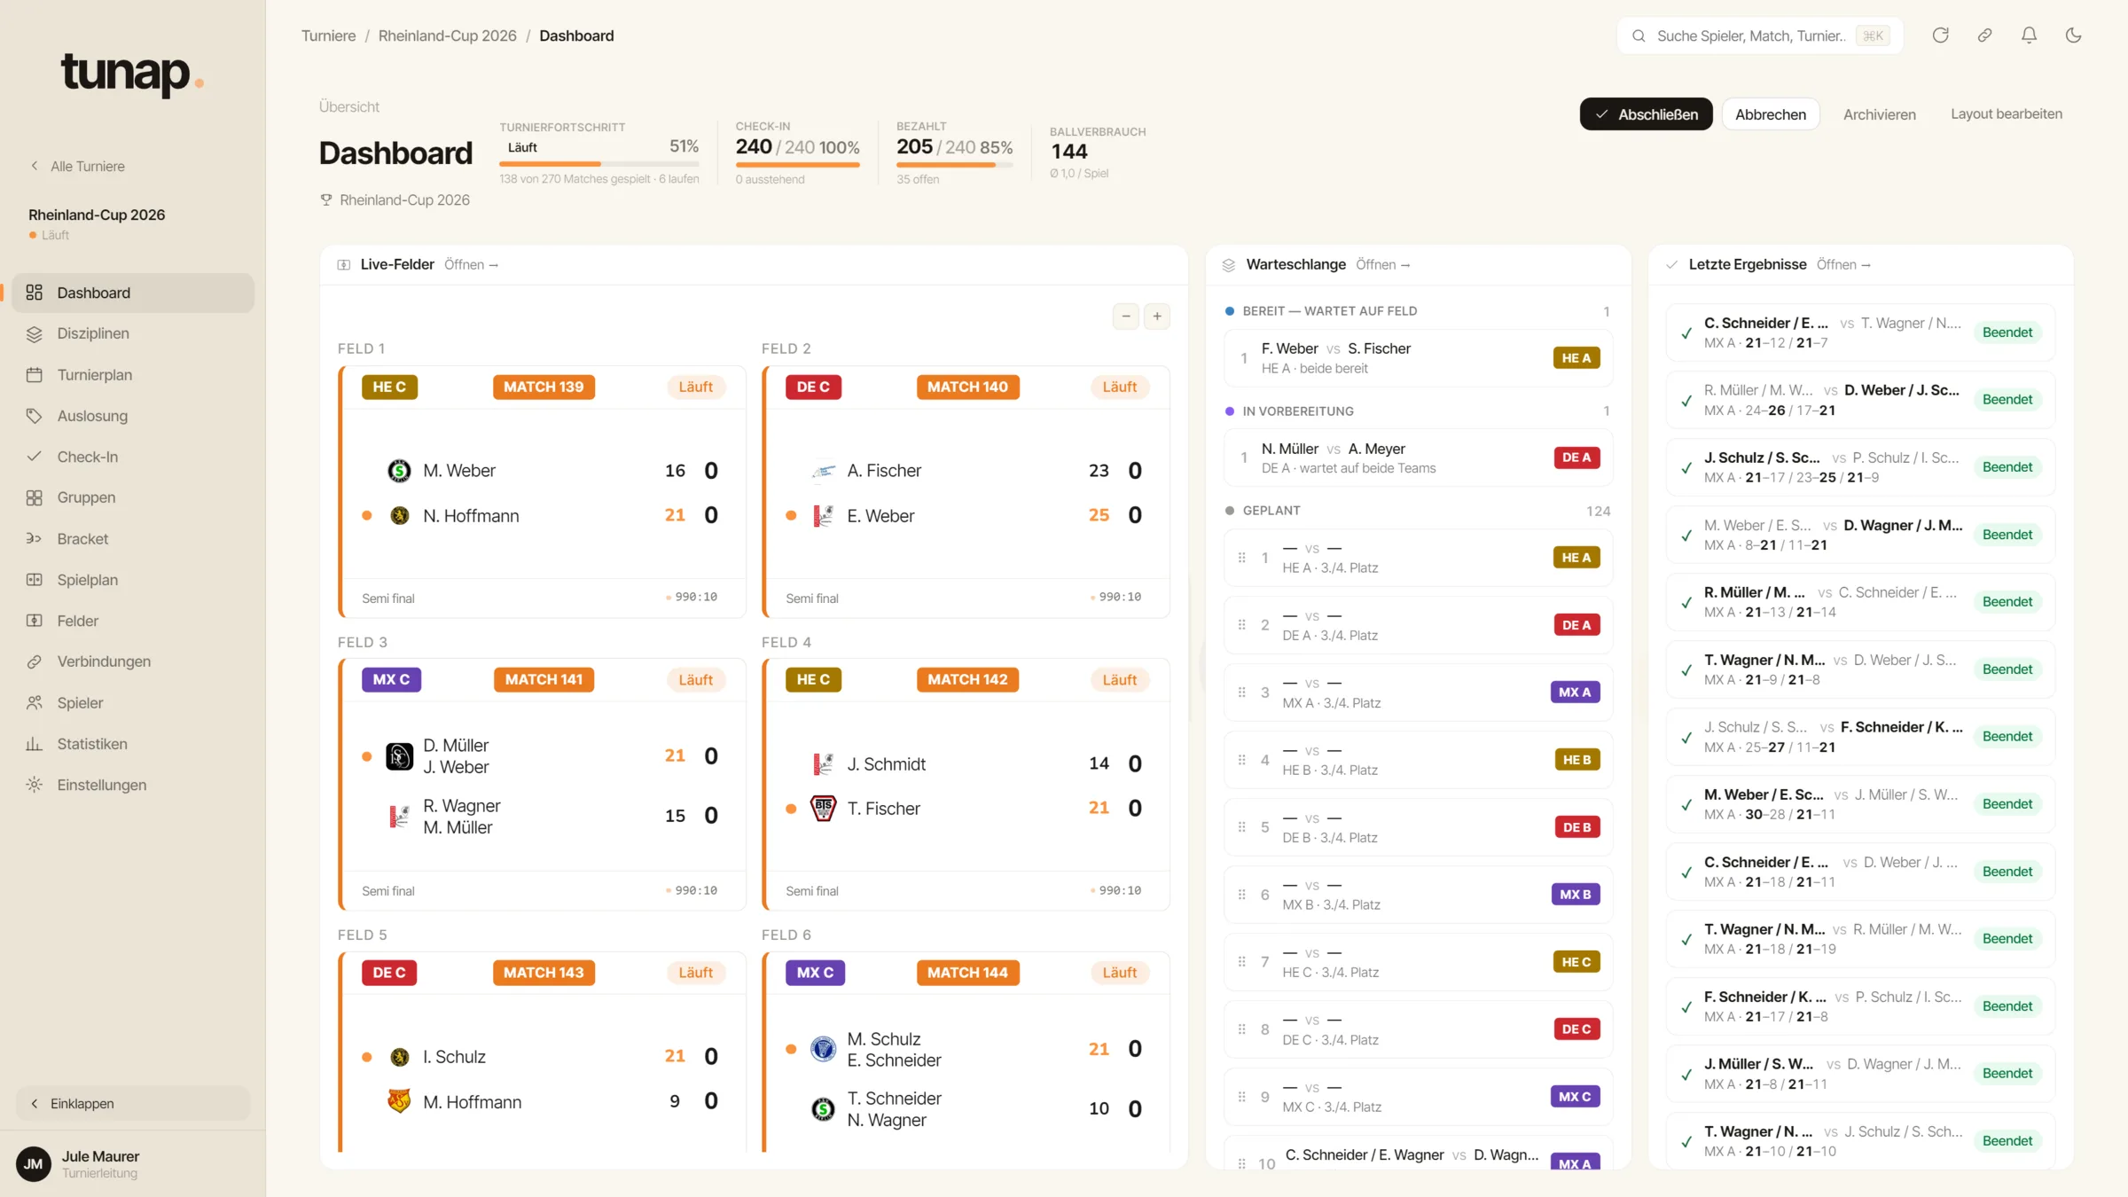Click the Spieler people icon
Viewport: 2128px width, 1197px height.
pyautogui.click(x=34, y=703)
